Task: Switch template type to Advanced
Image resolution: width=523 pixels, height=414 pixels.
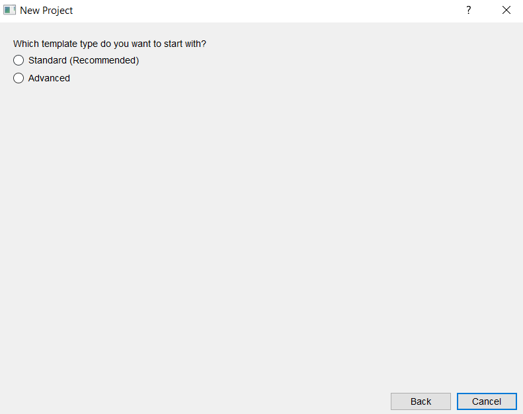Action: point(19,79)
